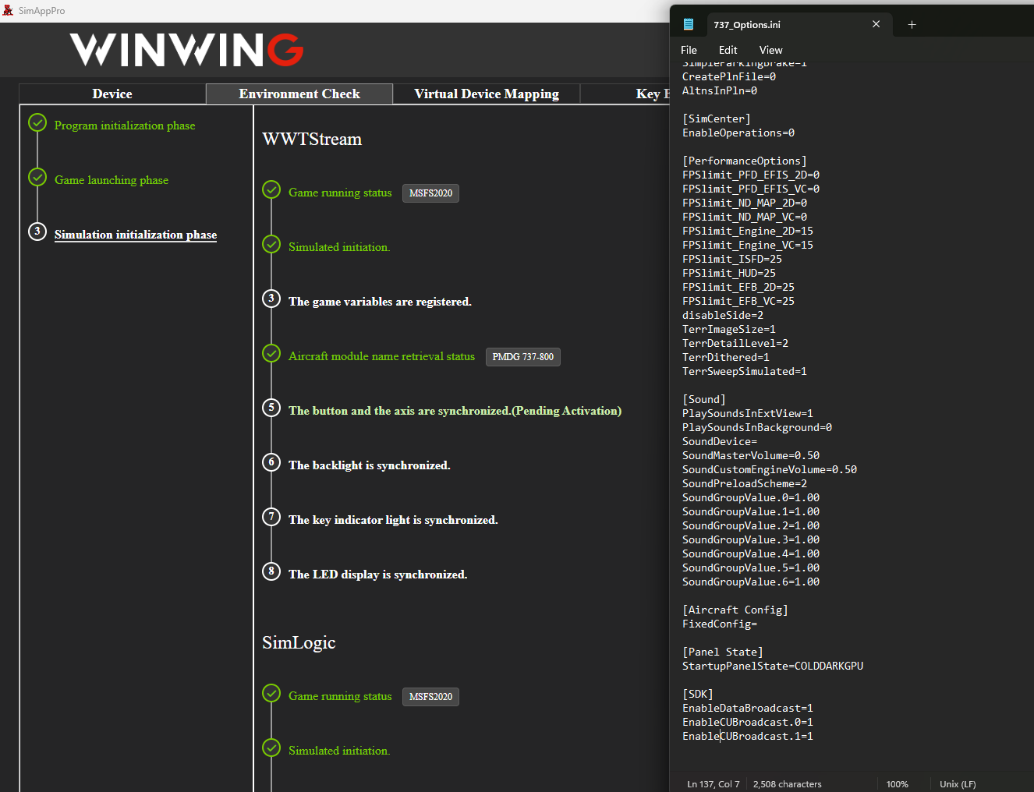This screenshot has height=792, width=1034.
Task: Click step 5 circle for button and axis sync
Action: point(271,408)
